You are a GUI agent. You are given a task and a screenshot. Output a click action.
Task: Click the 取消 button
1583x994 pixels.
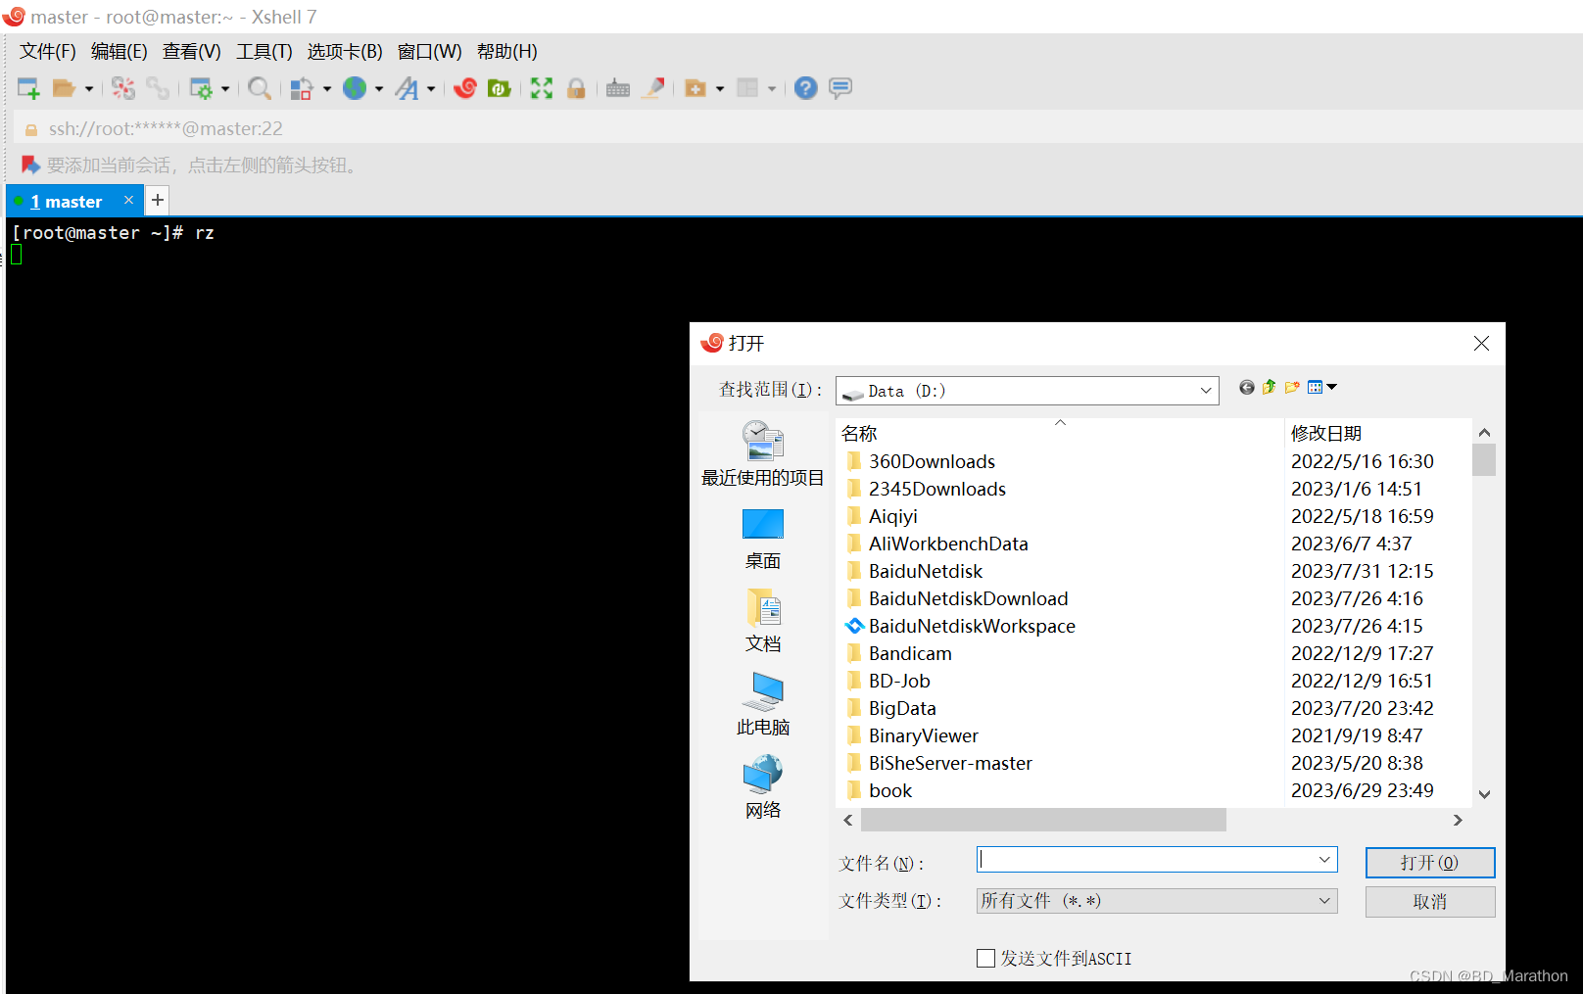1430,902
